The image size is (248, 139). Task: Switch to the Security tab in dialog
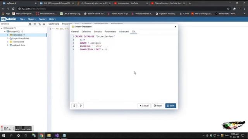tap(98, 32)
